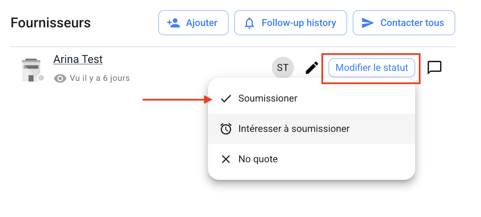Click the ST initials avatar
Image resolution: width=481 pixels, height=217 pixels.
pos(283,68)
